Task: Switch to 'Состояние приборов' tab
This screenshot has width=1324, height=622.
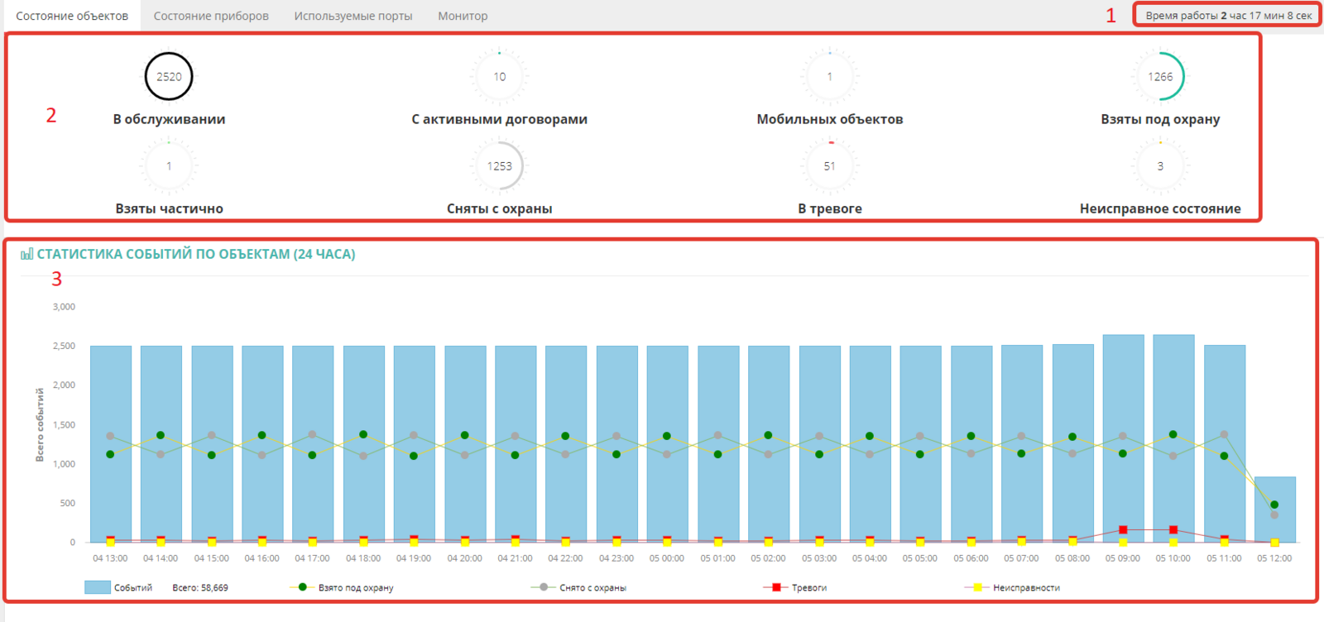Action: pyautogui.click(x=211, y=16)
